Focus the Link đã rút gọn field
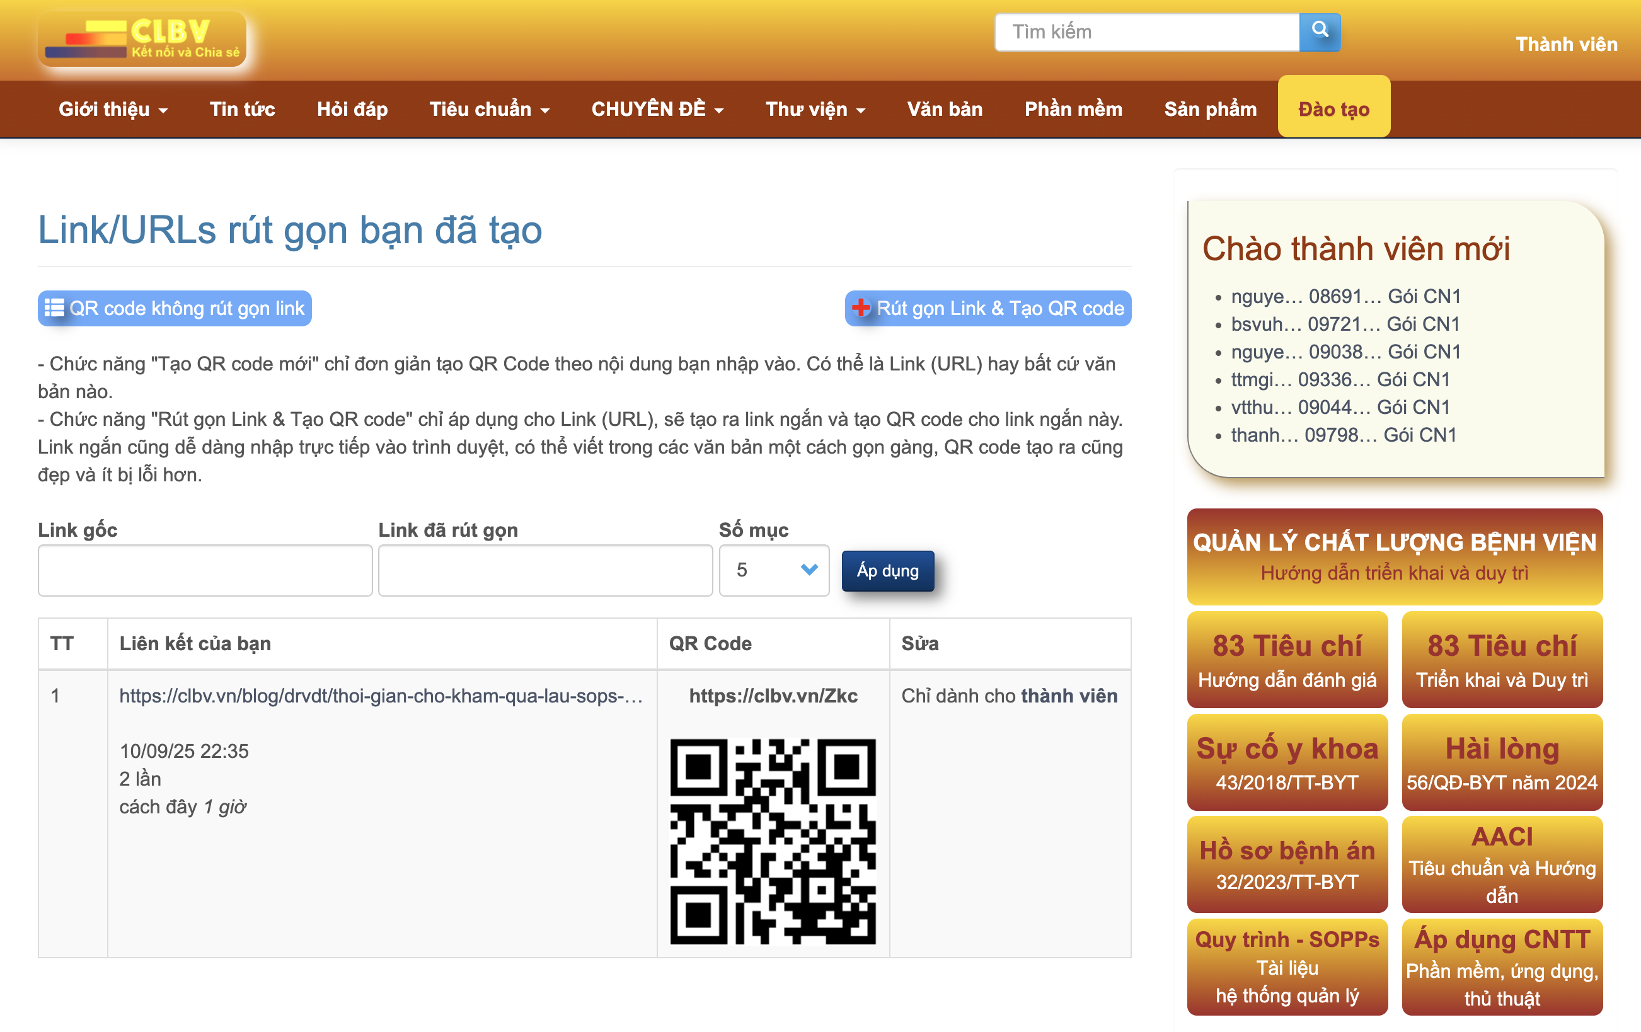Image resolution: width=1641 pixels, height=1032 pixels. (x=544, y=570)
